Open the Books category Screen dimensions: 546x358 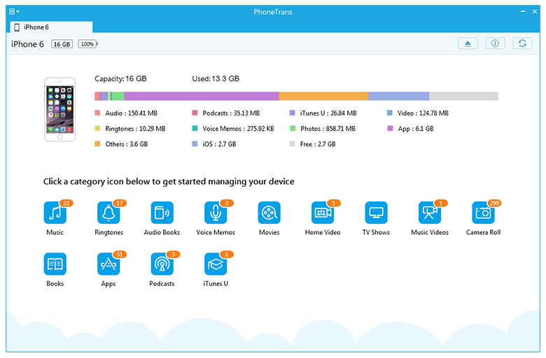(55, 264)
